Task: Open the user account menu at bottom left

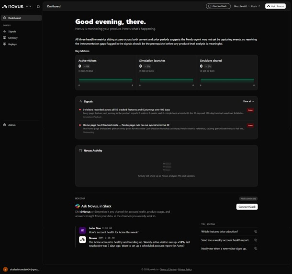Action: [x=21, y=269]
